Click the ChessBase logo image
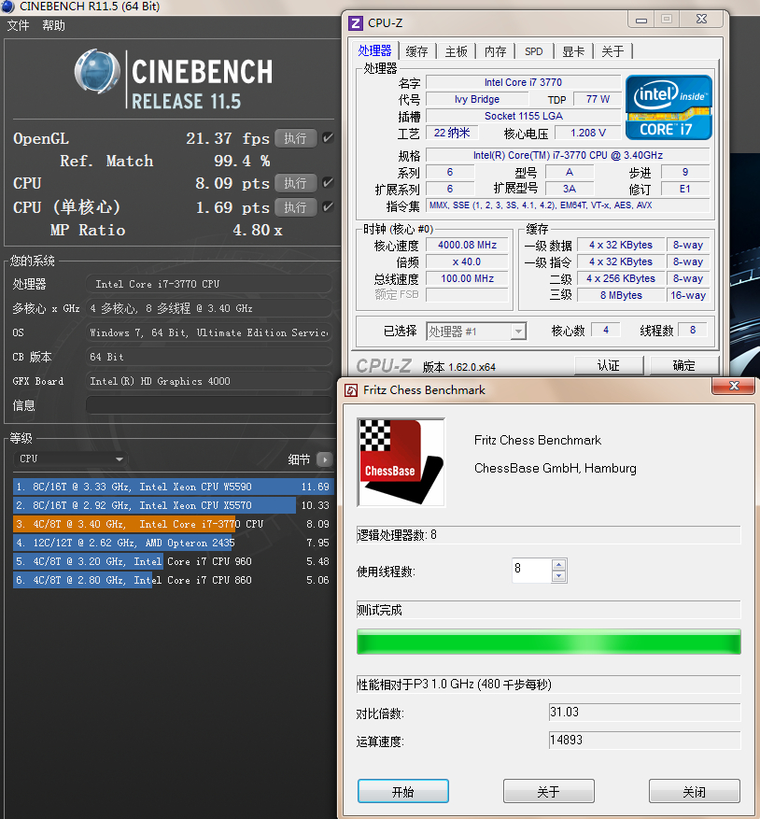Image resolution: width=760 pixels, height=819 pixels. (x=401, y=461)
